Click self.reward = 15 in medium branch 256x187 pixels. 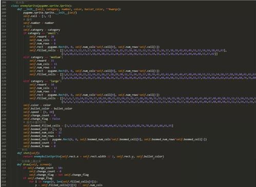pyautogui.click(x=42, y=60)
